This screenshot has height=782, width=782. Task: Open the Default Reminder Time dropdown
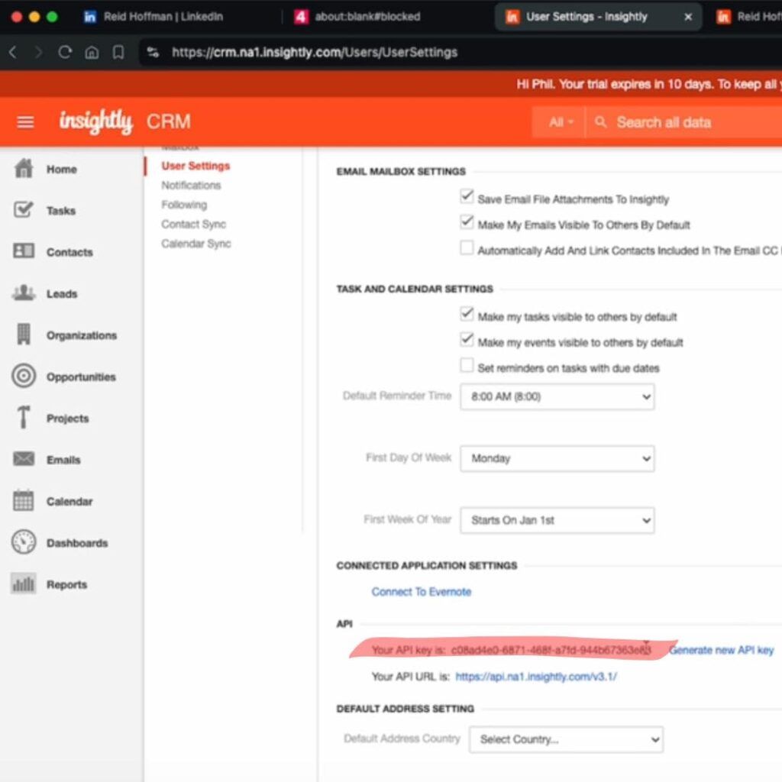click(557, 397)
